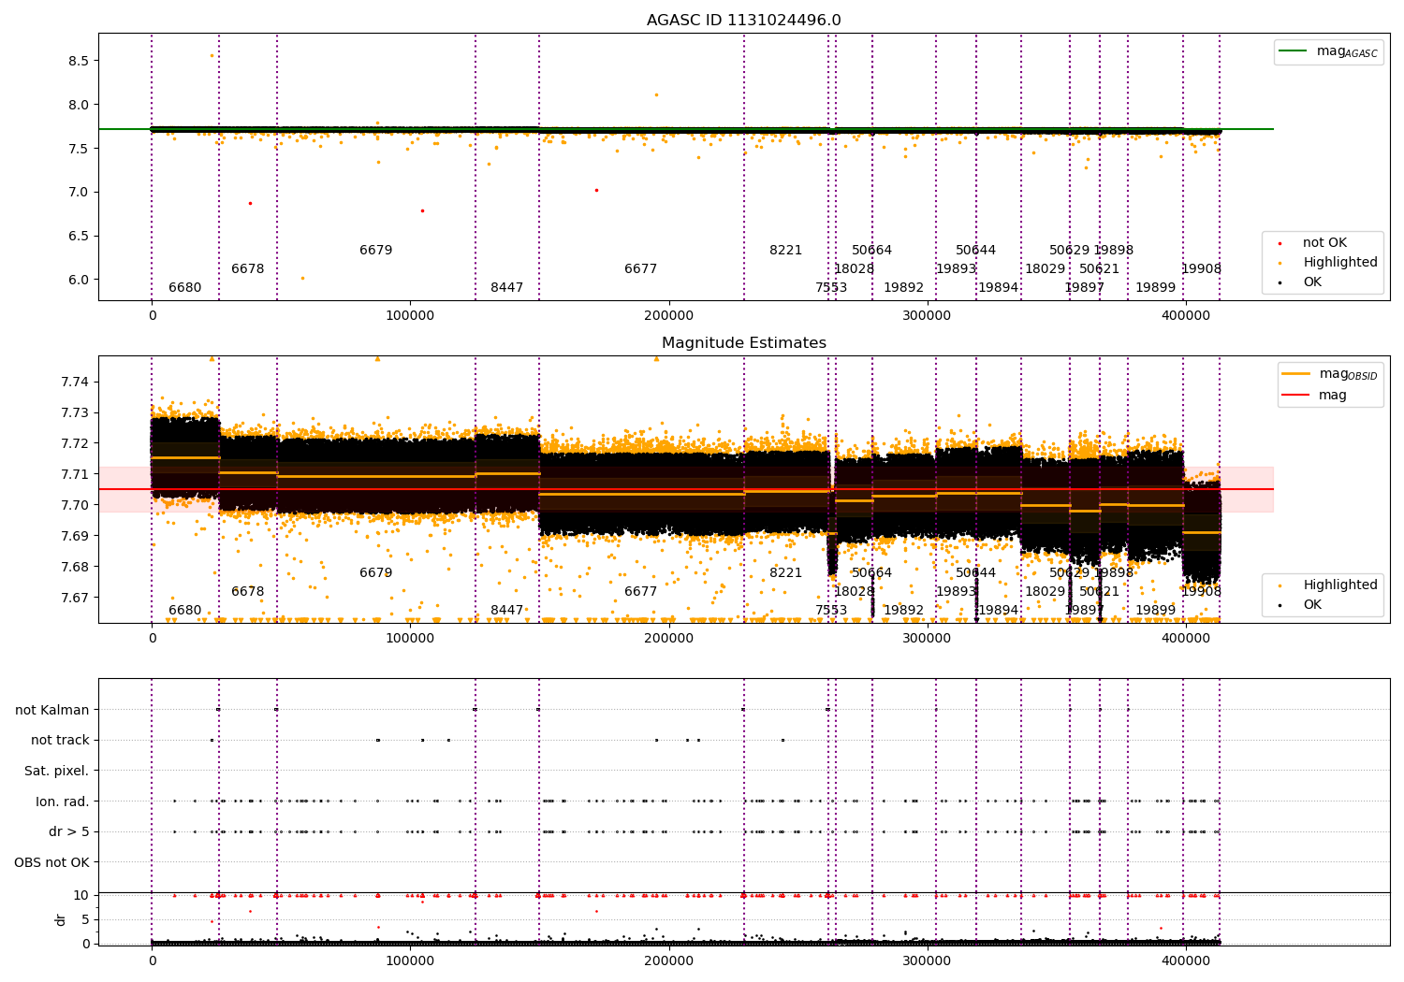
Task: Click the 'AGASC ID 1131024496.0' plot title
Action: pos(744,21)
